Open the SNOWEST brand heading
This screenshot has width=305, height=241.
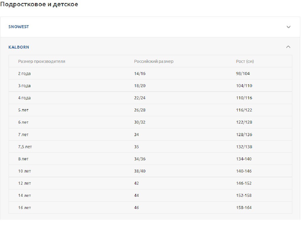(19, 27)
